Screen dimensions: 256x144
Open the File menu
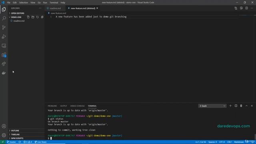click(9, 2)
